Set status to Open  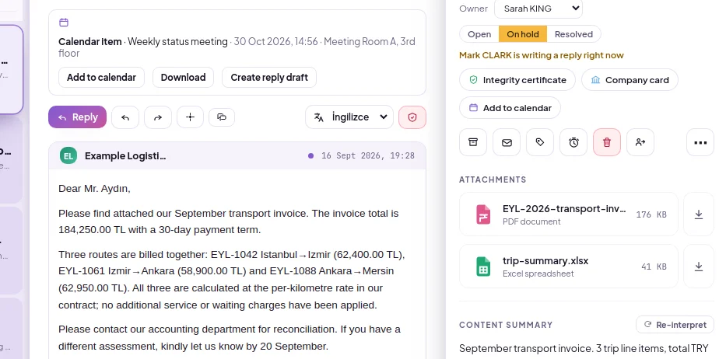point(479,34)
